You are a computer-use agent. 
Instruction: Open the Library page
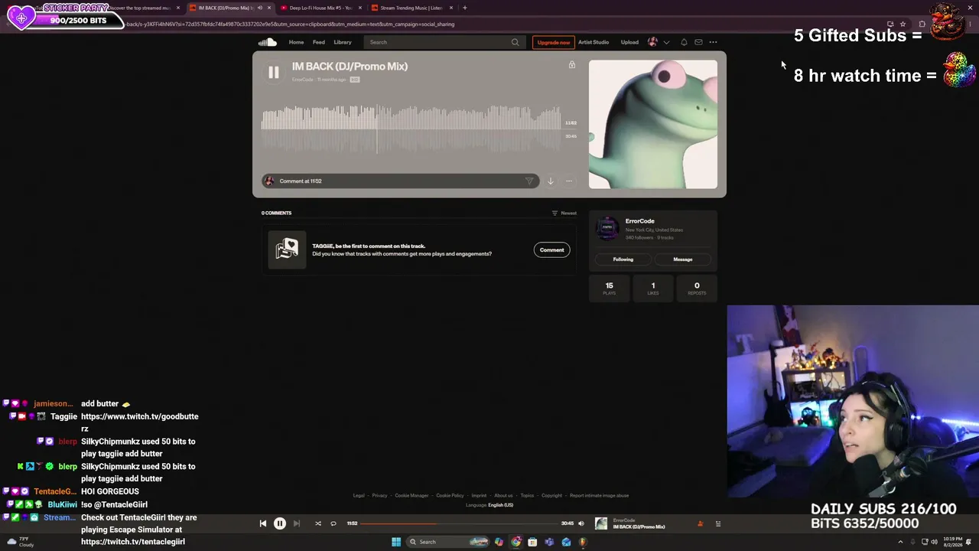pos(343,42)
